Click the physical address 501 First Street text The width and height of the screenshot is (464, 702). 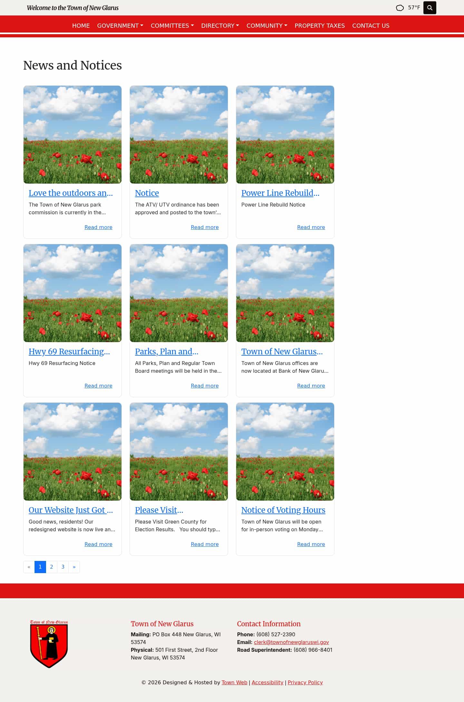tap(174, 654)
